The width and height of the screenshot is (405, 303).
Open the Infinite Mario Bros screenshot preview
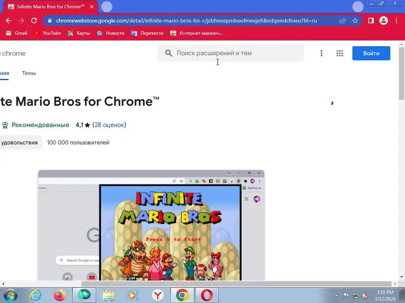(x=151, y=225)
